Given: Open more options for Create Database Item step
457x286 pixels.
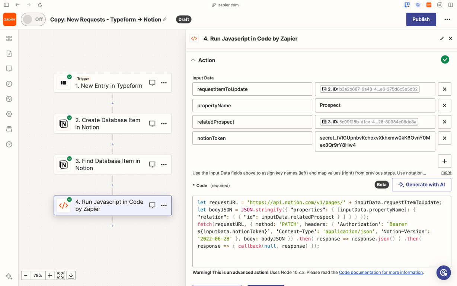Looking at the screenshot, I should click(x=164, y=124).
